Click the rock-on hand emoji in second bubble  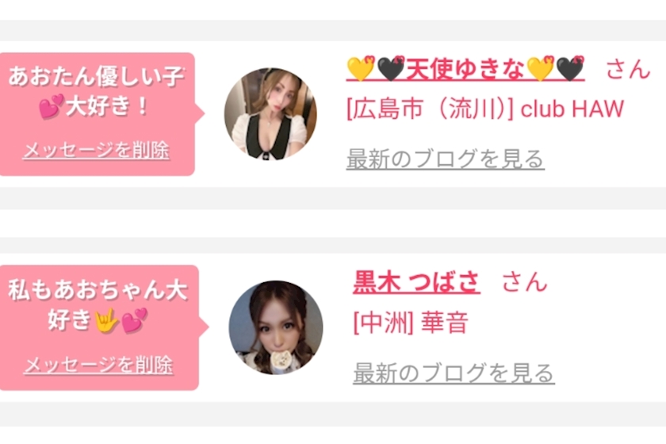pos(106,320)
